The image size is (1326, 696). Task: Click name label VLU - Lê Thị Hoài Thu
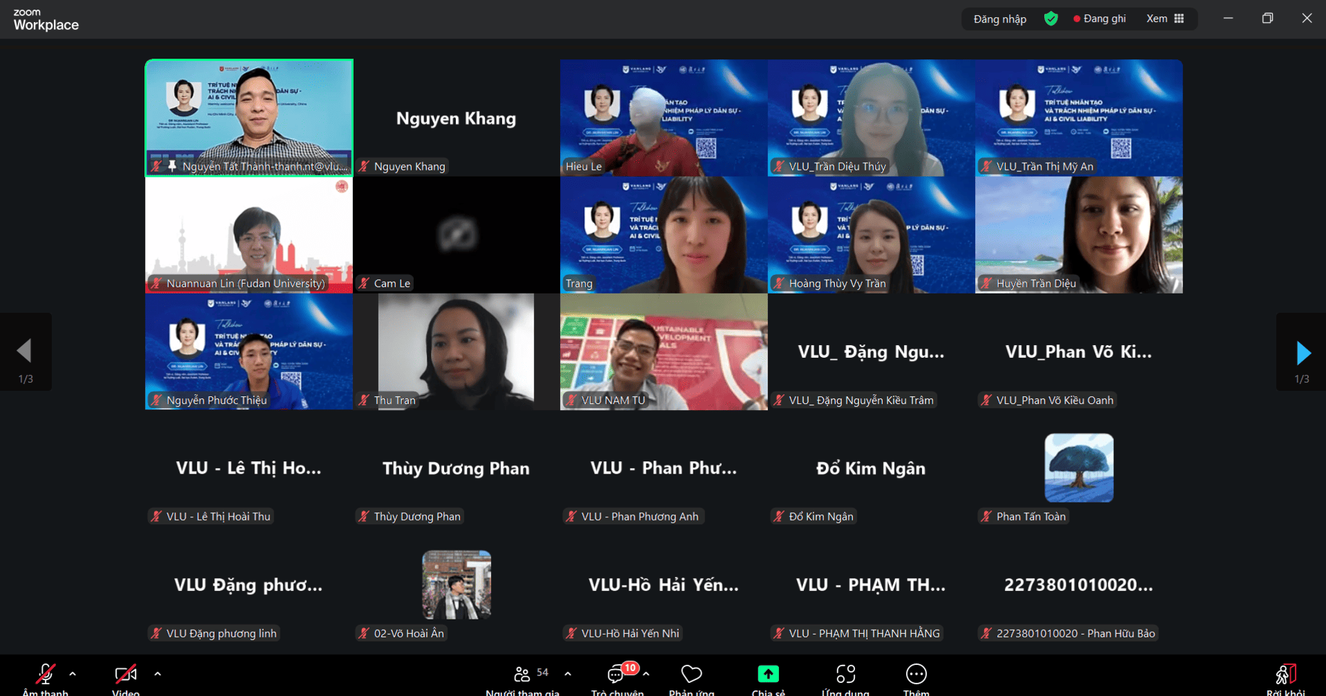[x=218, y=516]
